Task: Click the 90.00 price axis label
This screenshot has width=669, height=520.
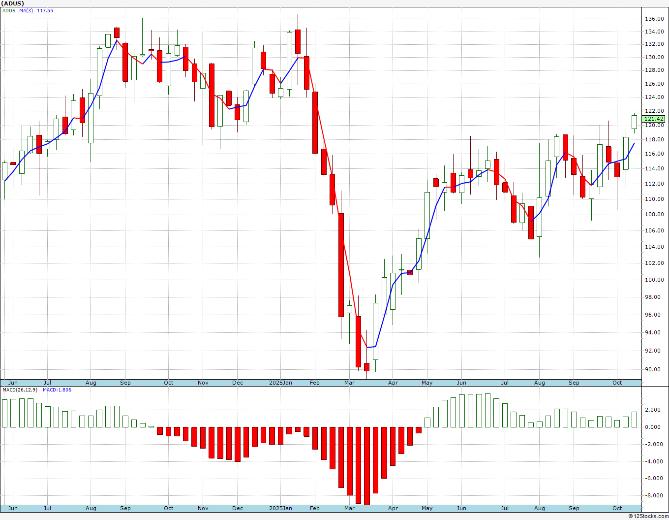Action: pos(654,370)
